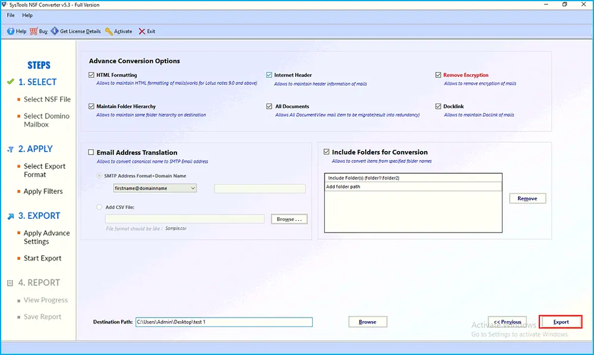Toggle the Remove Encryption checkbox
The width and height of the screenshot is (594, 355).
438,75
